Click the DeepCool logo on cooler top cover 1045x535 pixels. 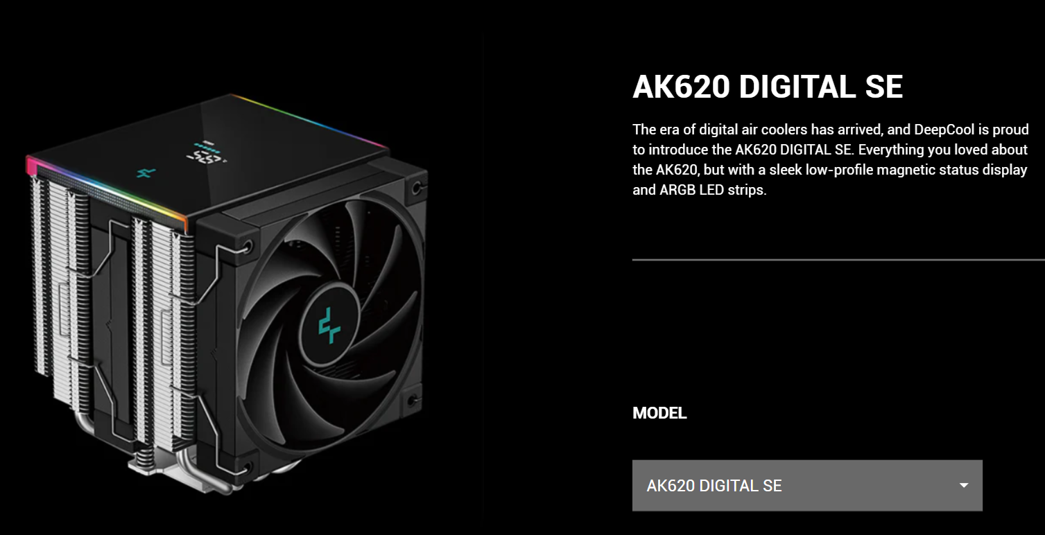(x=146, y=173)
